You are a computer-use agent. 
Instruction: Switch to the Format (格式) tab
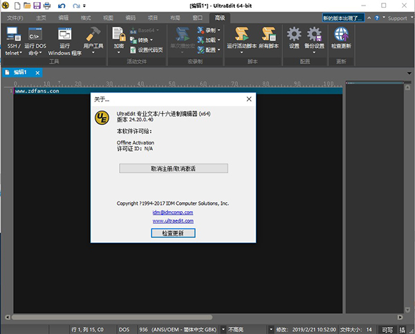pos(86,18)
